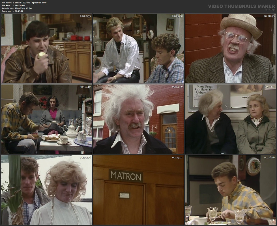
Task: Select the duration value 00:29:12
Action: click(19, 11)
